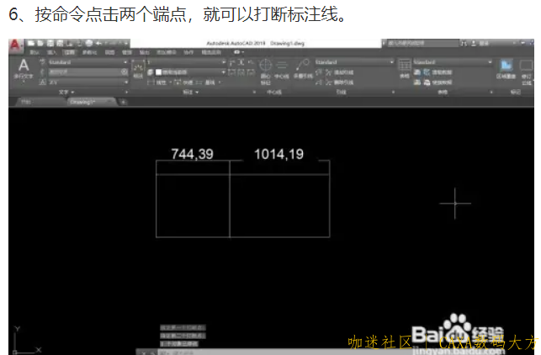Open the quick access toolbar customize arrow
The height and width of the screenshot is (355, 541).
126,43
